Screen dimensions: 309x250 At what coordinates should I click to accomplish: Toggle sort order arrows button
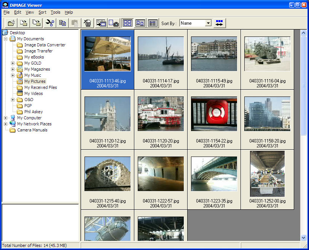pyautogui.click(x=219, y=23)
